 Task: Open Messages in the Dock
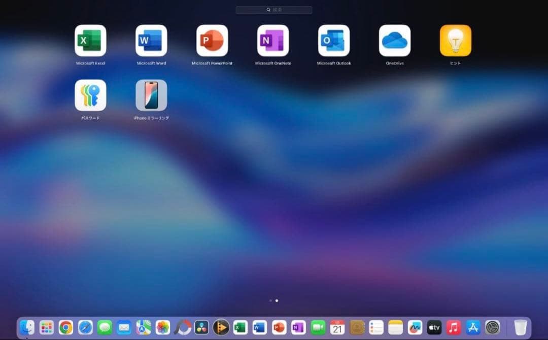coord(104,327)
